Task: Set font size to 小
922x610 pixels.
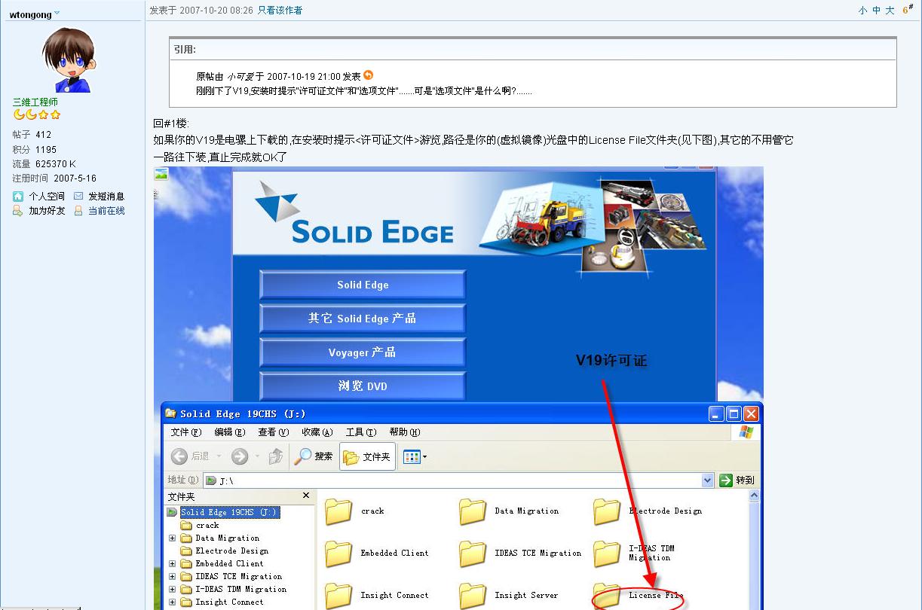Action: (x=862, y=11)
